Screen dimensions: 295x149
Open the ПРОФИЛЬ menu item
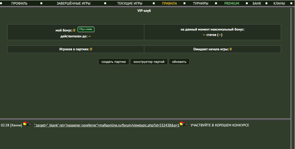tap(19, 4)
